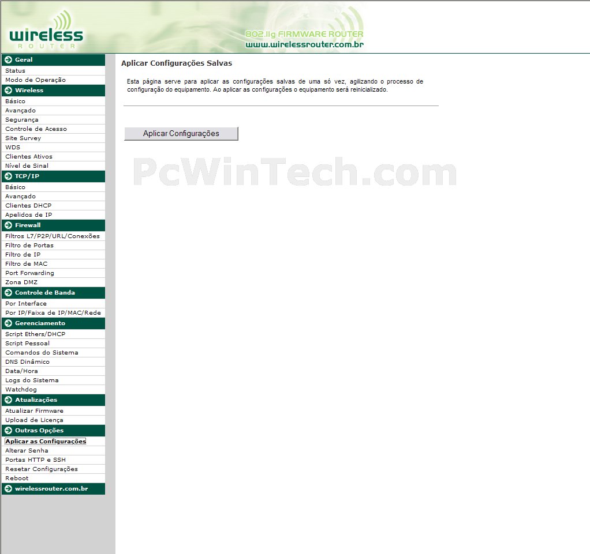Open Básico under Wireless section
This screenshot has width=590, height=554.
click(x=16, y=101)
